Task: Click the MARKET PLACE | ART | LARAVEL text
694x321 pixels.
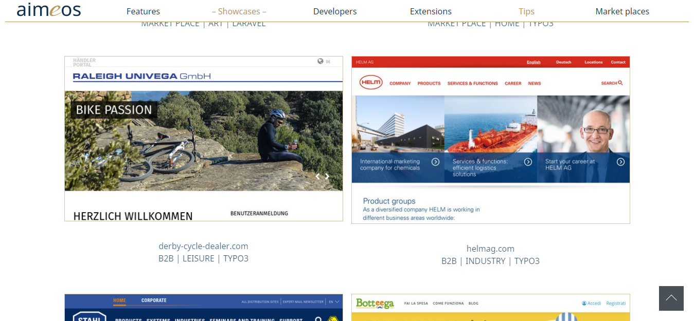Action: point(203,24)
